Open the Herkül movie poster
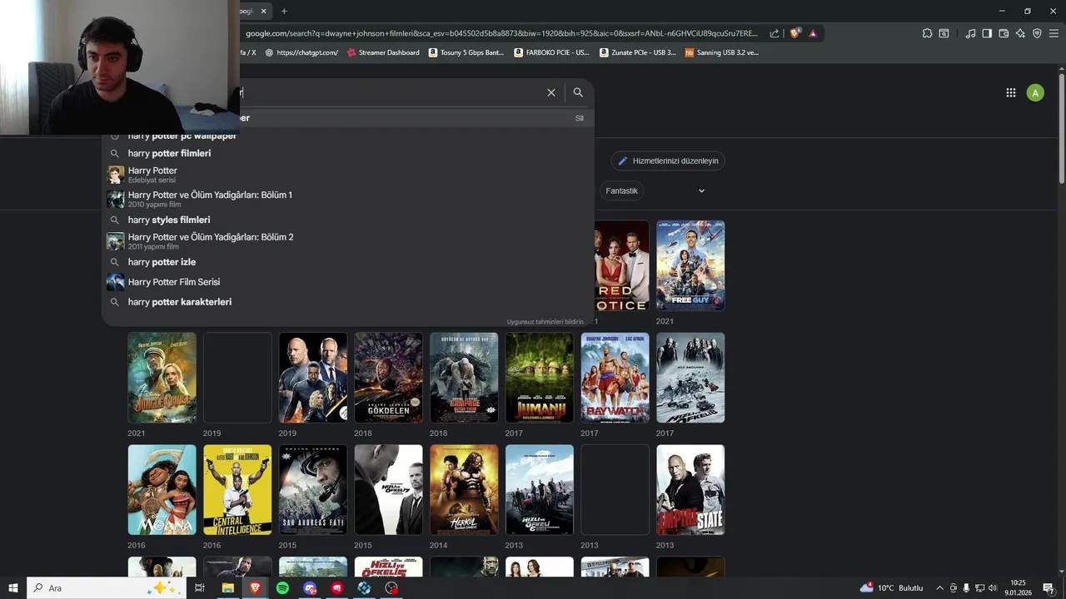 click(464, 490)
